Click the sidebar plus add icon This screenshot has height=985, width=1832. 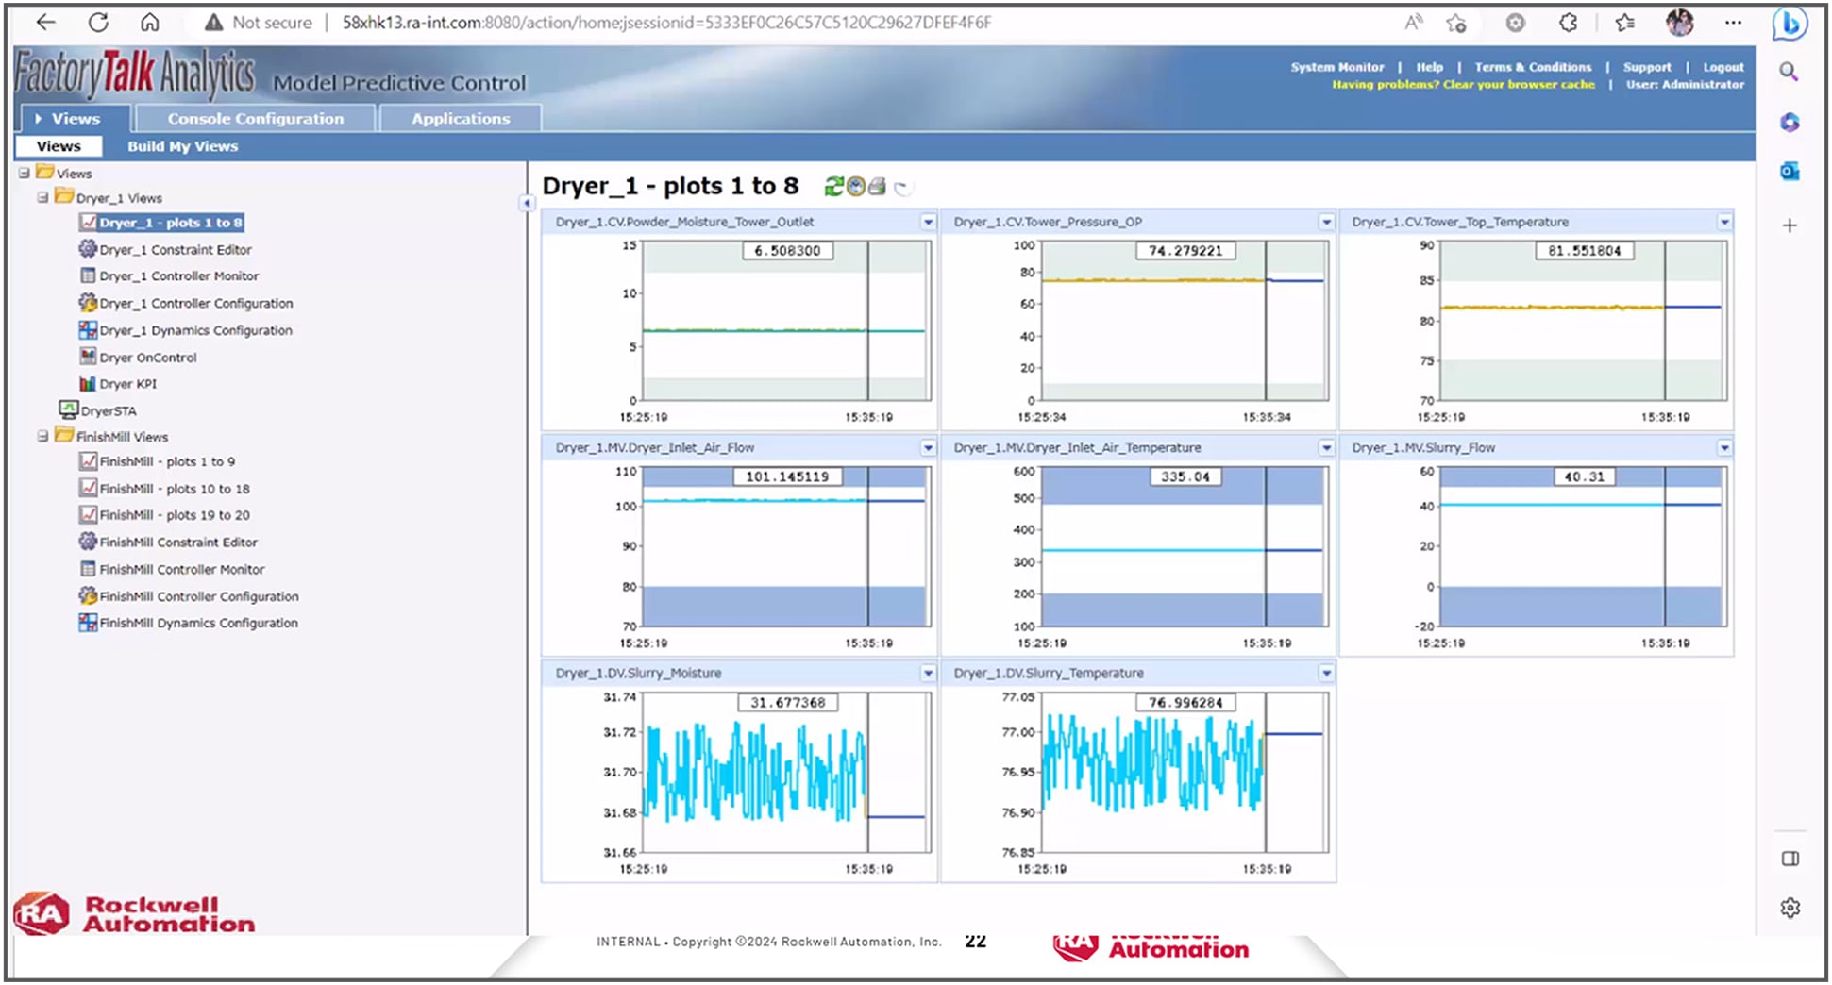pos(1790,225)
